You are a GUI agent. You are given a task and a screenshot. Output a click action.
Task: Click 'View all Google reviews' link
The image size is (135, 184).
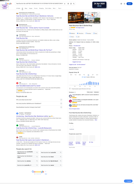[x=74, y=109]
